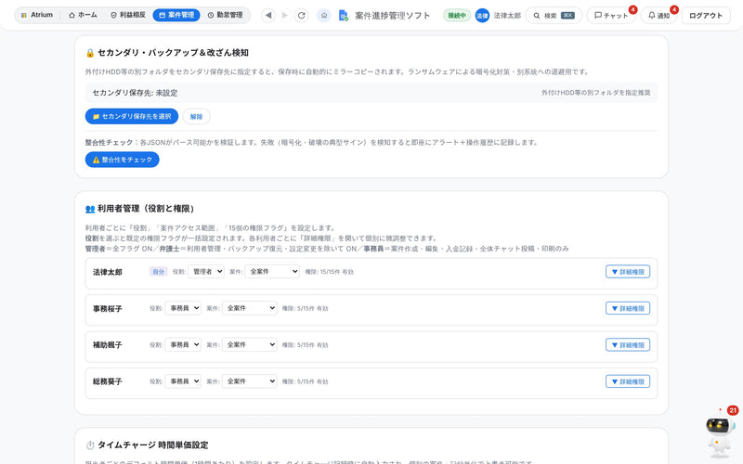Click the round home icon button
Viewport: 743px width, 464px height.
pyautogui.click(x=324, y=15)
